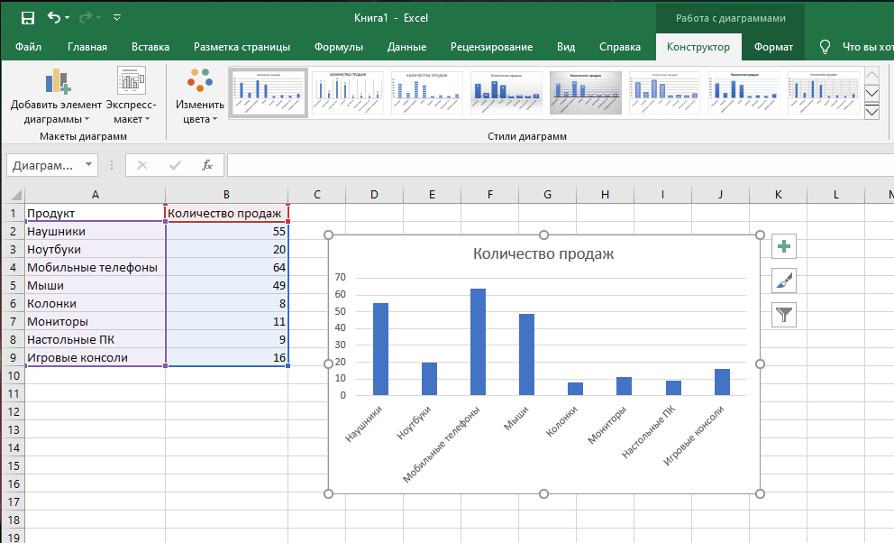Open the Формат ribbon tab
Screen dimensions: 894x543
(x=773, y=47)
